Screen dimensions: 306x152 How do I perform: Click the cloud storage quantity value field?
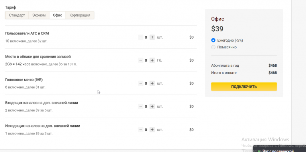pyautogui.click(x=146, y=60)
